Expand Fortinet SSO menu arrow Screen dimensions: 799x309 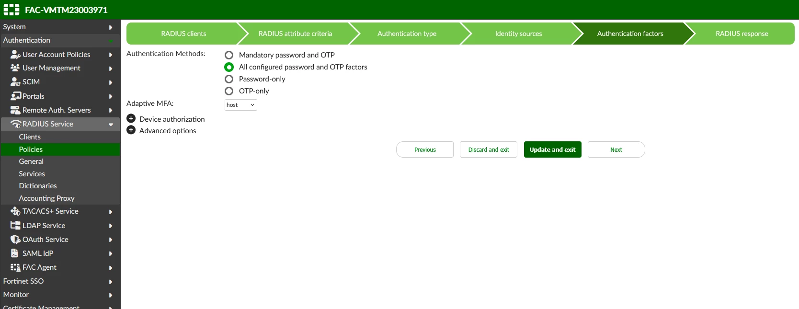click(111, 282)
